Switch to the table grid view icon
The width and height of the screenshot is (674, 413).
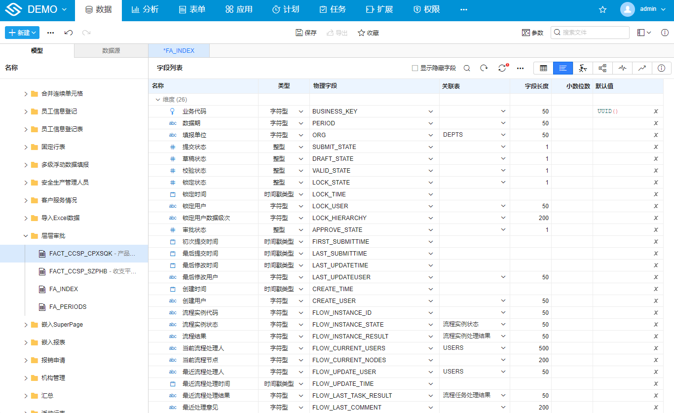tap(543, 68)
